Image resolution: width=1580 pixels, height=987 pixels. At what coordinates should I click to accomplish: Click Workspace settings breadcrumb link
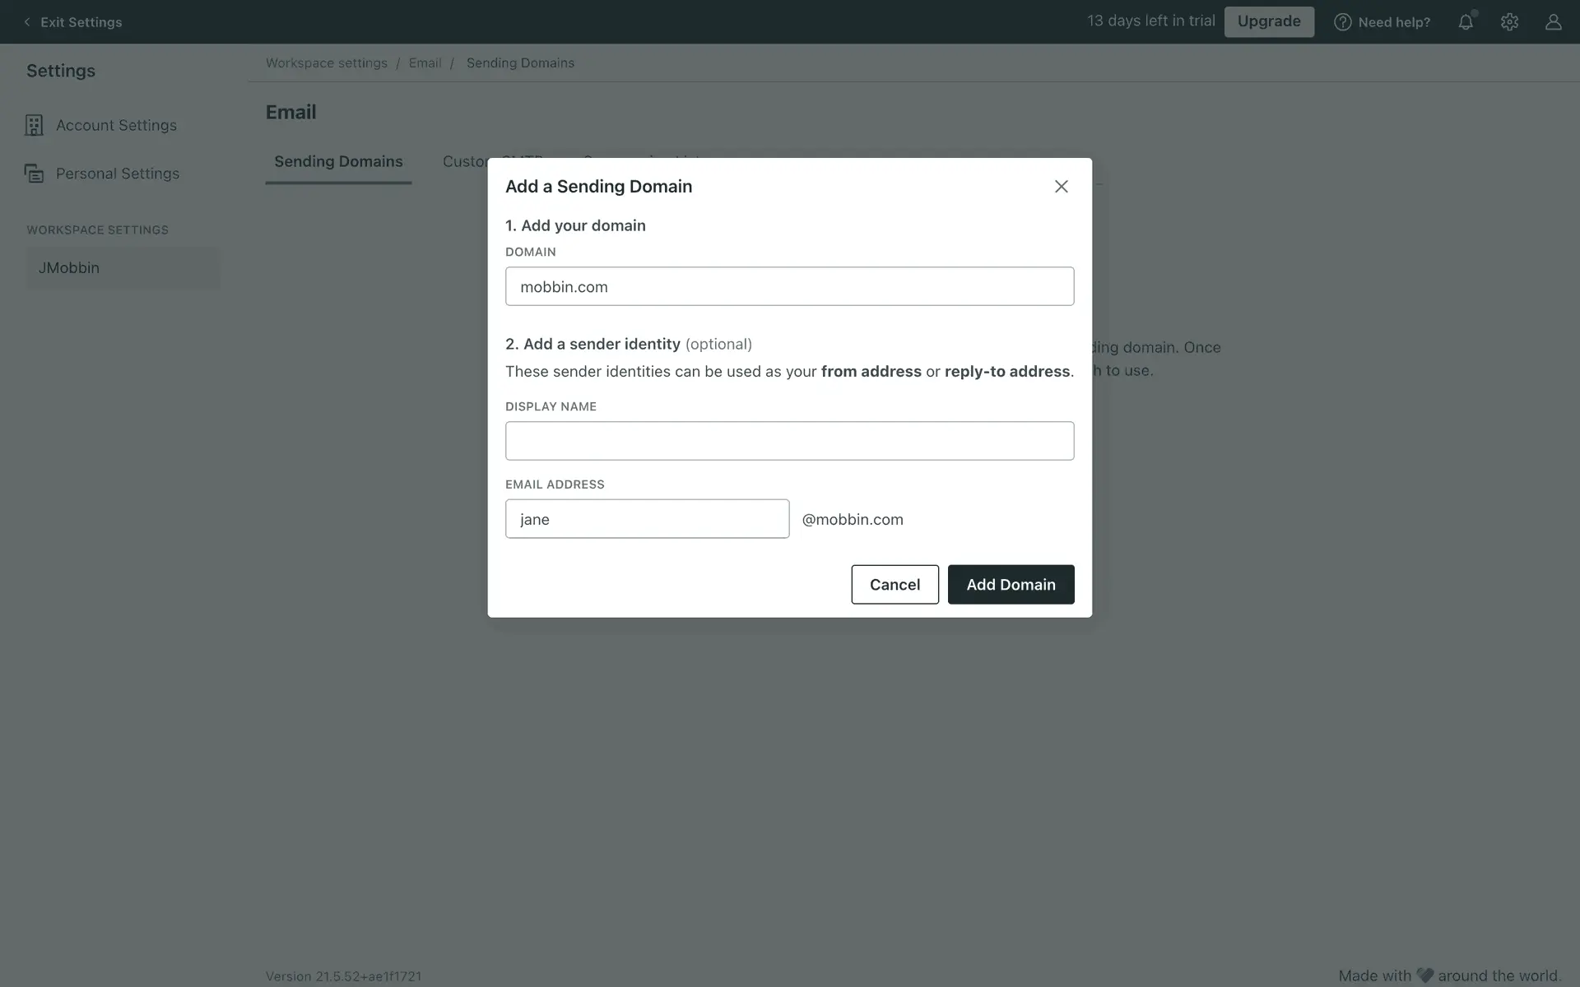pyautogui.click(x=326, y=63)
